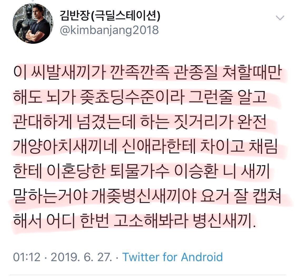Open 김반장's round profile avatar
Viewport: 296px width, 279px height.
point(33,23)
